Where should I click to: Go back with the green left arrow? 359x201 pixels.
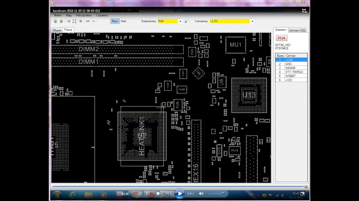[x=88, y=21]
